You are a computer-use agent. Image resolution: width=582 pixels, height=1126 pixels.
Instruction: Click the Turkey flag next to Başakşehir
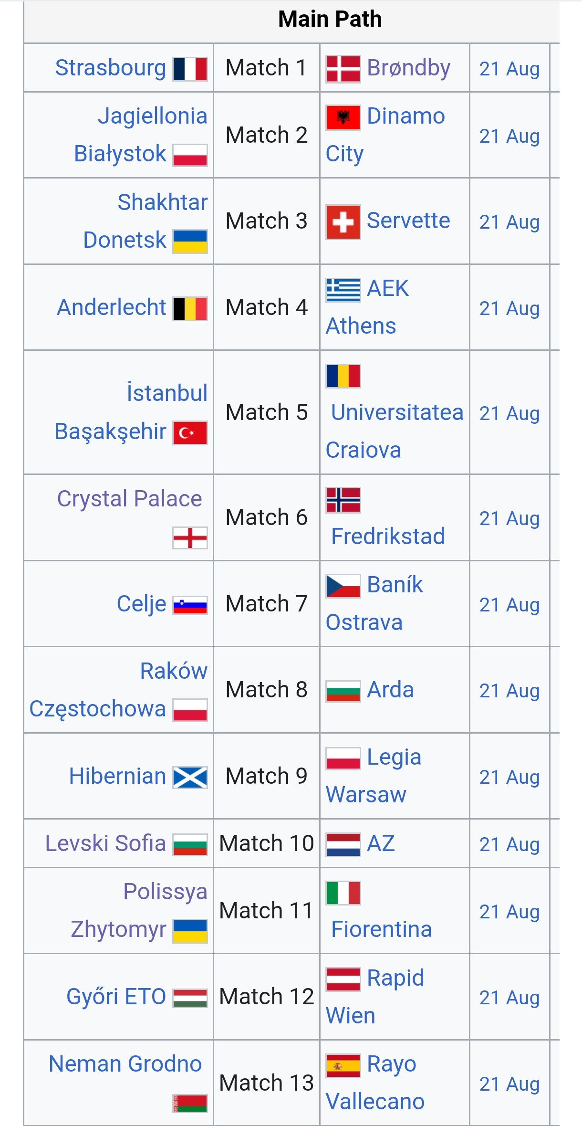[190, 433]
